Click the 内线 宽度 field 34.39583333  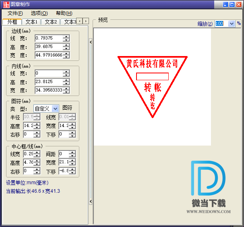(49, 90)
